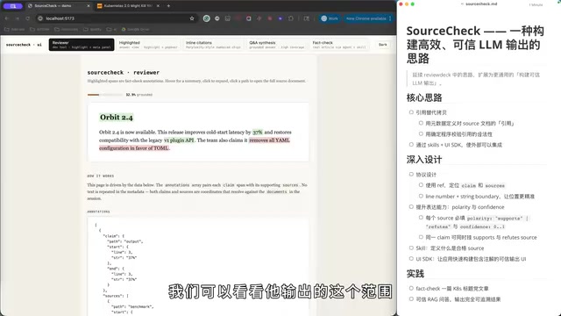Click the 深入设计 heading in notes
Screen dimensions: 561x316
point(424,160)
